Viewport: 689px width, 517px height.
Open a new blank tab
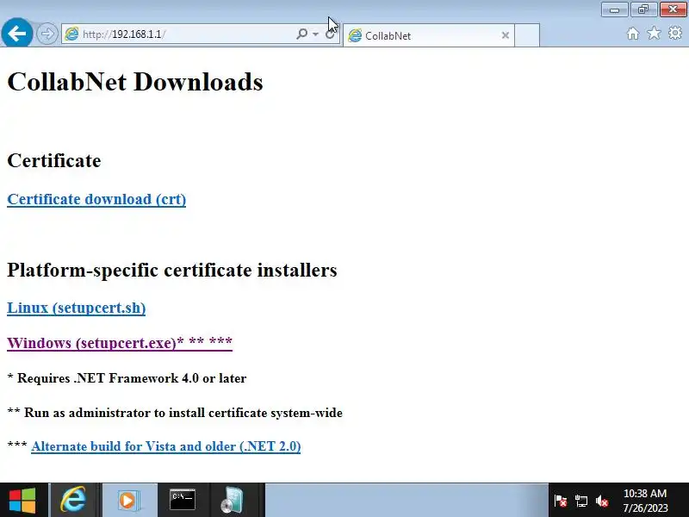(527, 35)
